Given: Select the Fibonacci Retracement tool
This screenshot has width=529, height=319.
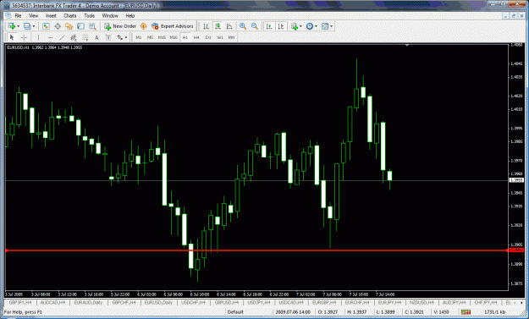Looking at the screenshot, I should 85,37.
